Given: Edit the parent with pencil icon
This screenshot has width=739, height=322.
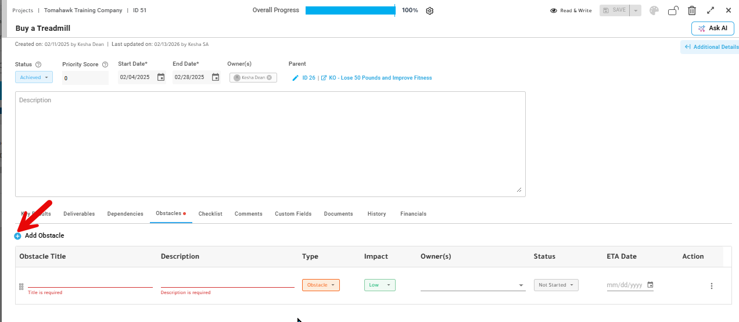Looking at the screenshot, I should point(296,78).
